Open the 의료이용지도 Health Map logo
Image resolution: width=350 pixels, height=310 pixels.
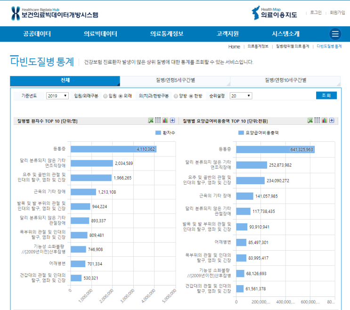pyautogui.click(x=274, y=13)
